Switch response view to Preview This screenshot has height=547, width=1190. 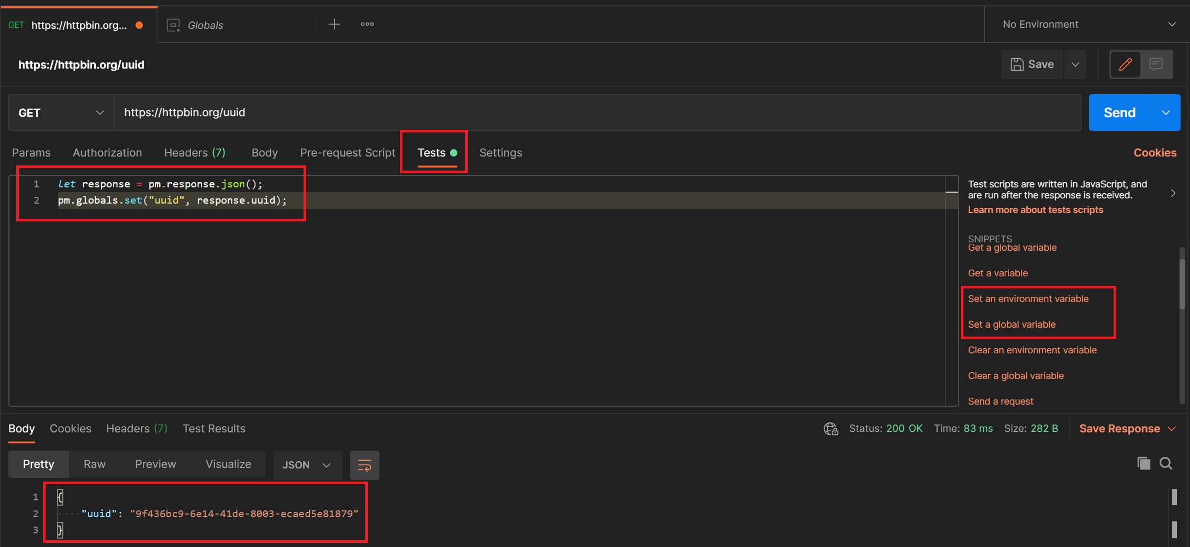point(155,464)
